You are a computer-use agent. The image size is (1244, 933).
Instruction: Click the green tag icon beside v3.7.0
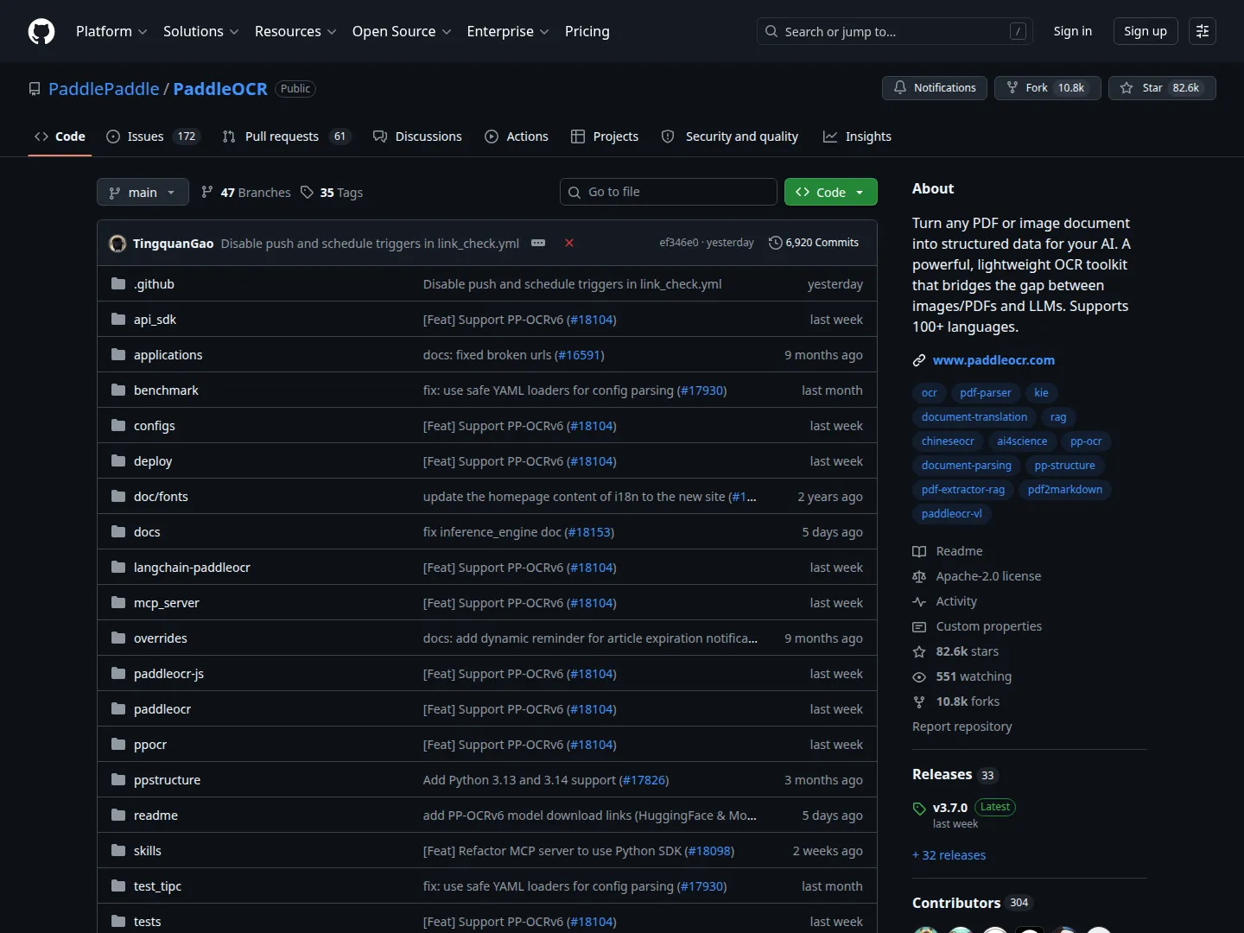[919, 809]
